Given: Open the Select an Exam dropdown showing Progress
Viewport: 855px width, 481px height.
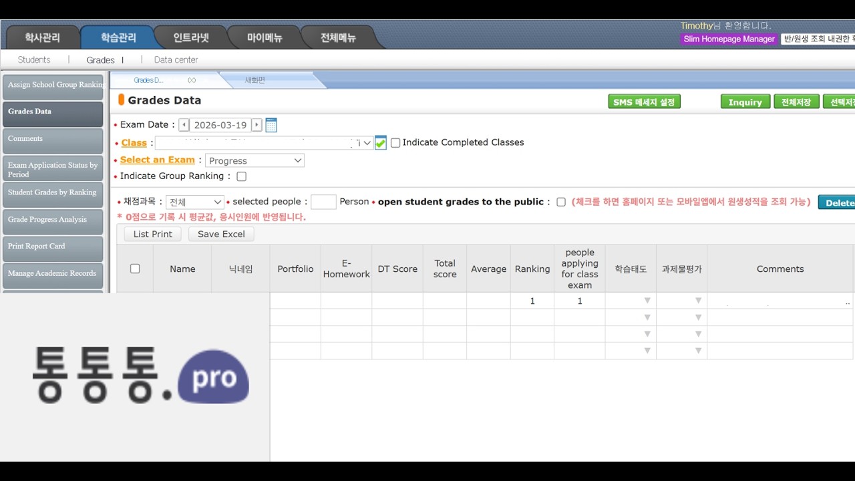Looking at the screenshot, I should (x=254, y=160).
